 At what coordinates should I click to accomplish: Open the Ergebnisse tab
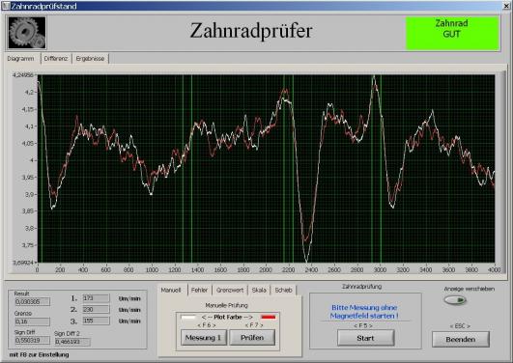[90, 59]
